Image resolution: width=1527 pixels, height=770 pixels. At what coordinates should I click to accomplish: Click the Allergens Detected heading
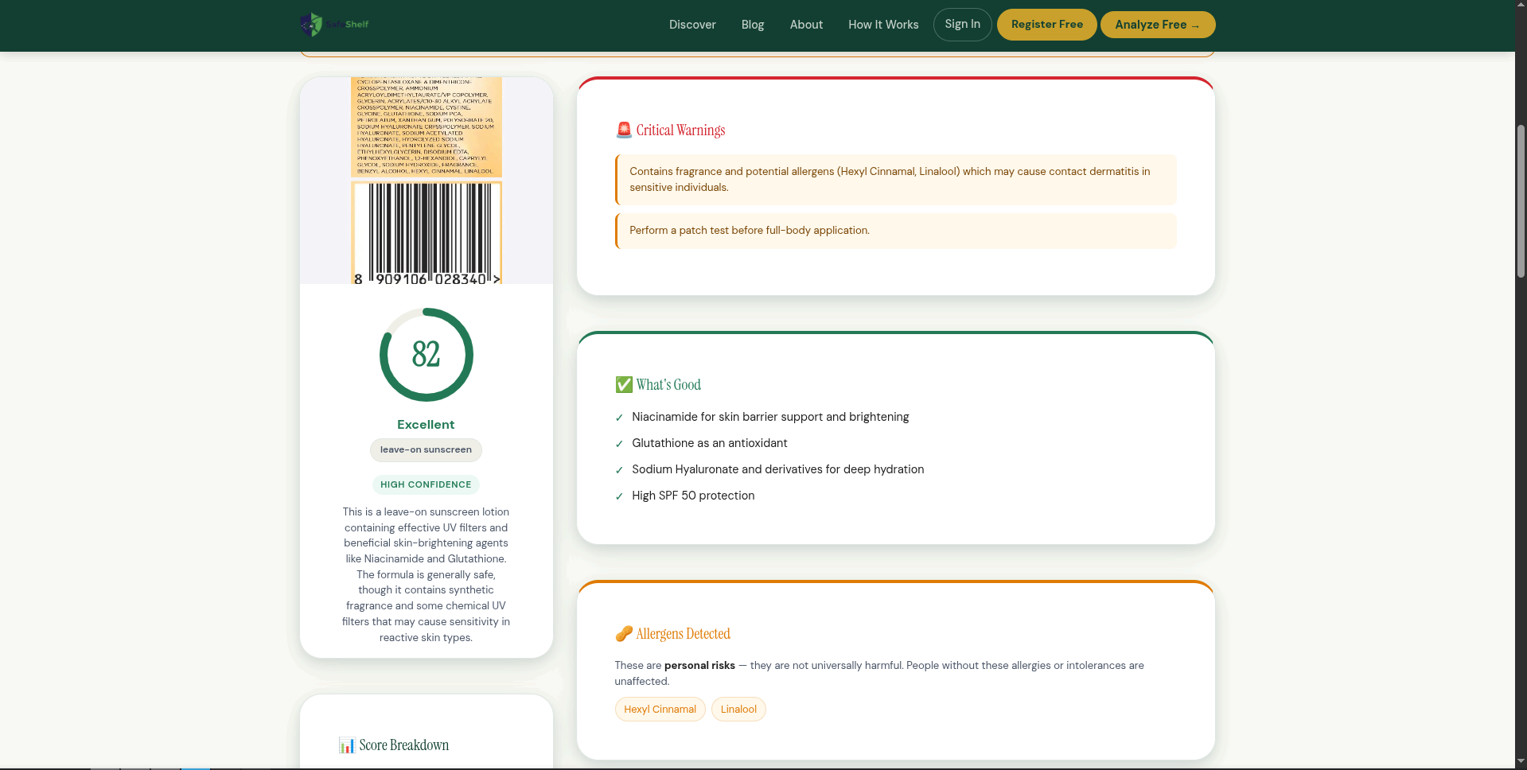[x=683, y=634]
